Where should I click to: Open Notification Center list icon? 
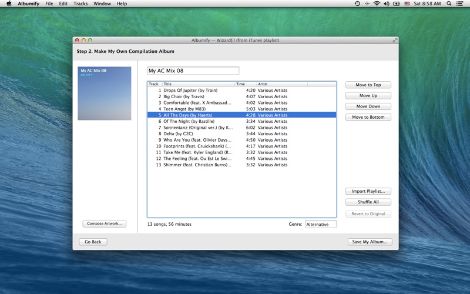(x=459, y=4)
